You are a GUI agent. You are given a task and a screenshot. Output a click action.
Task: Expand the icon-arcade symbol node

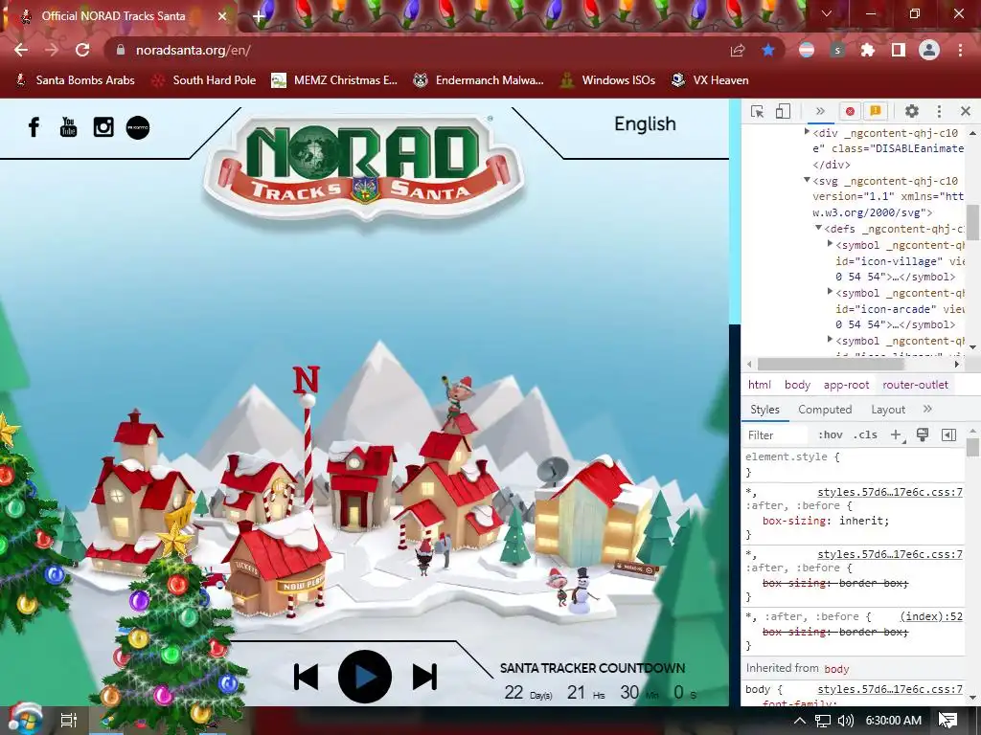pyautogui.click(x=831, y=292)
